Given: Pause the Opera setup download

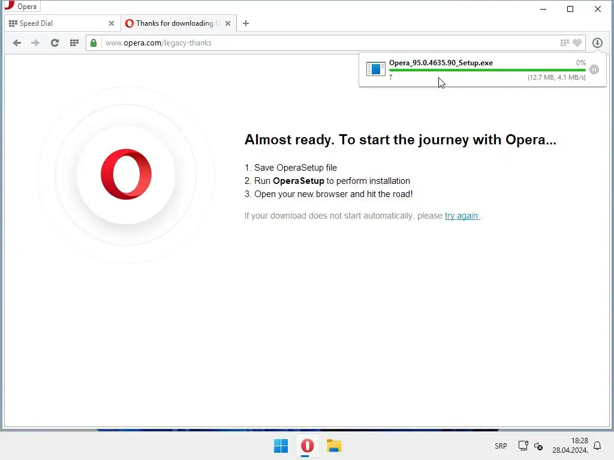Looking at the screenshot, I should coord(594,69).
